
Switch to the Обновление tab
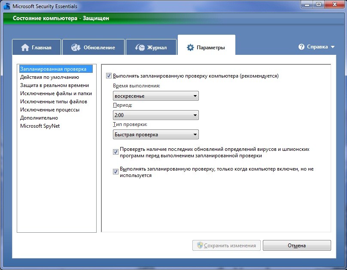[x=93, y=47]
